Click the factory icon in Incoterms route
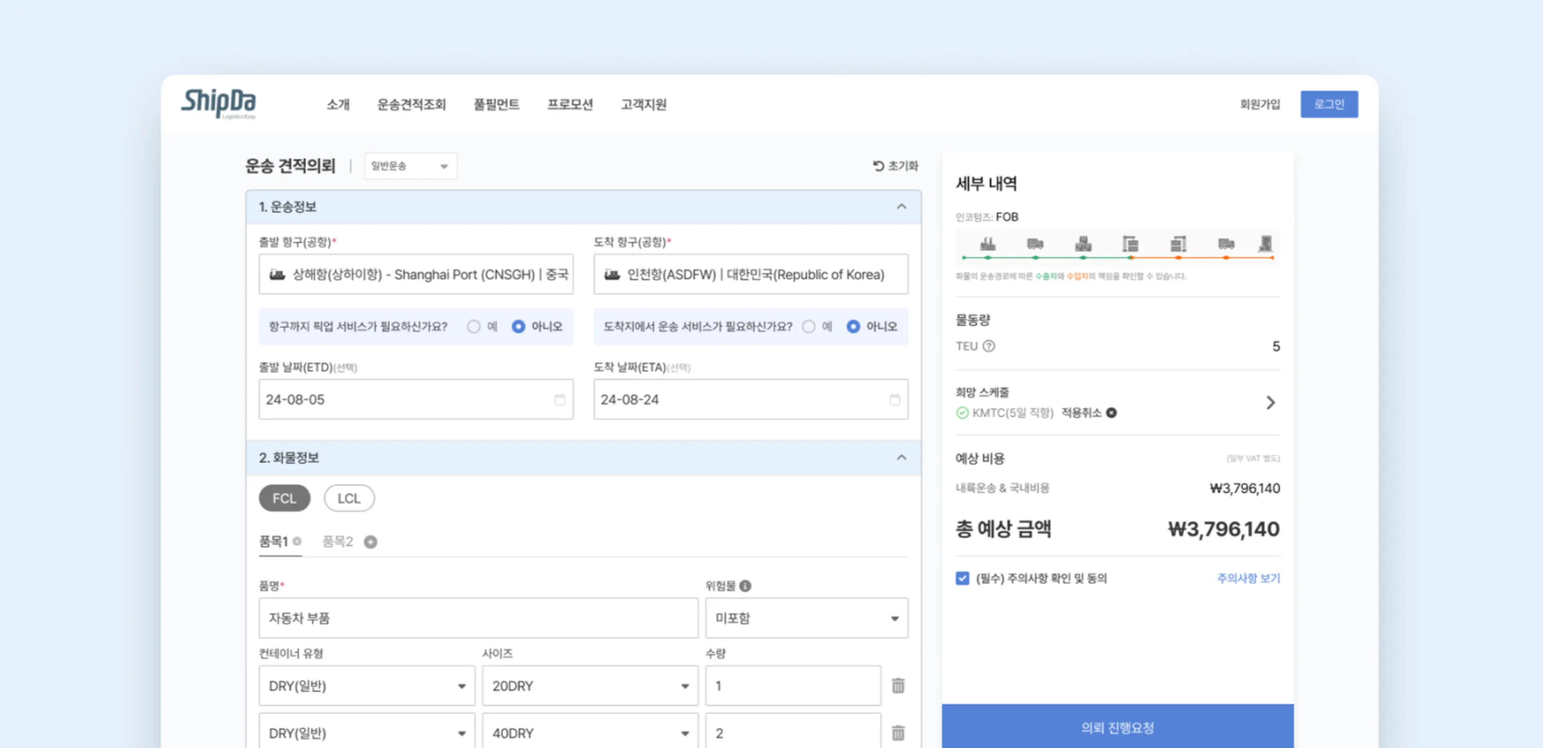Image resolution: width=1543 pixels, height=748 pixels. click(988, 244)
